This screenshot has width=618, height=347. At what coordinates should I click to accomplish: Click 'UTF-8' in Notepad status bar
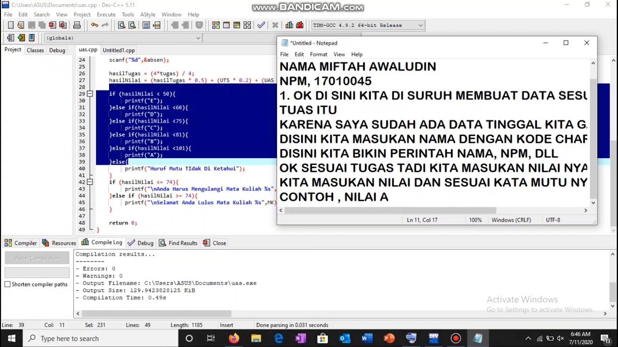[553, 220]
